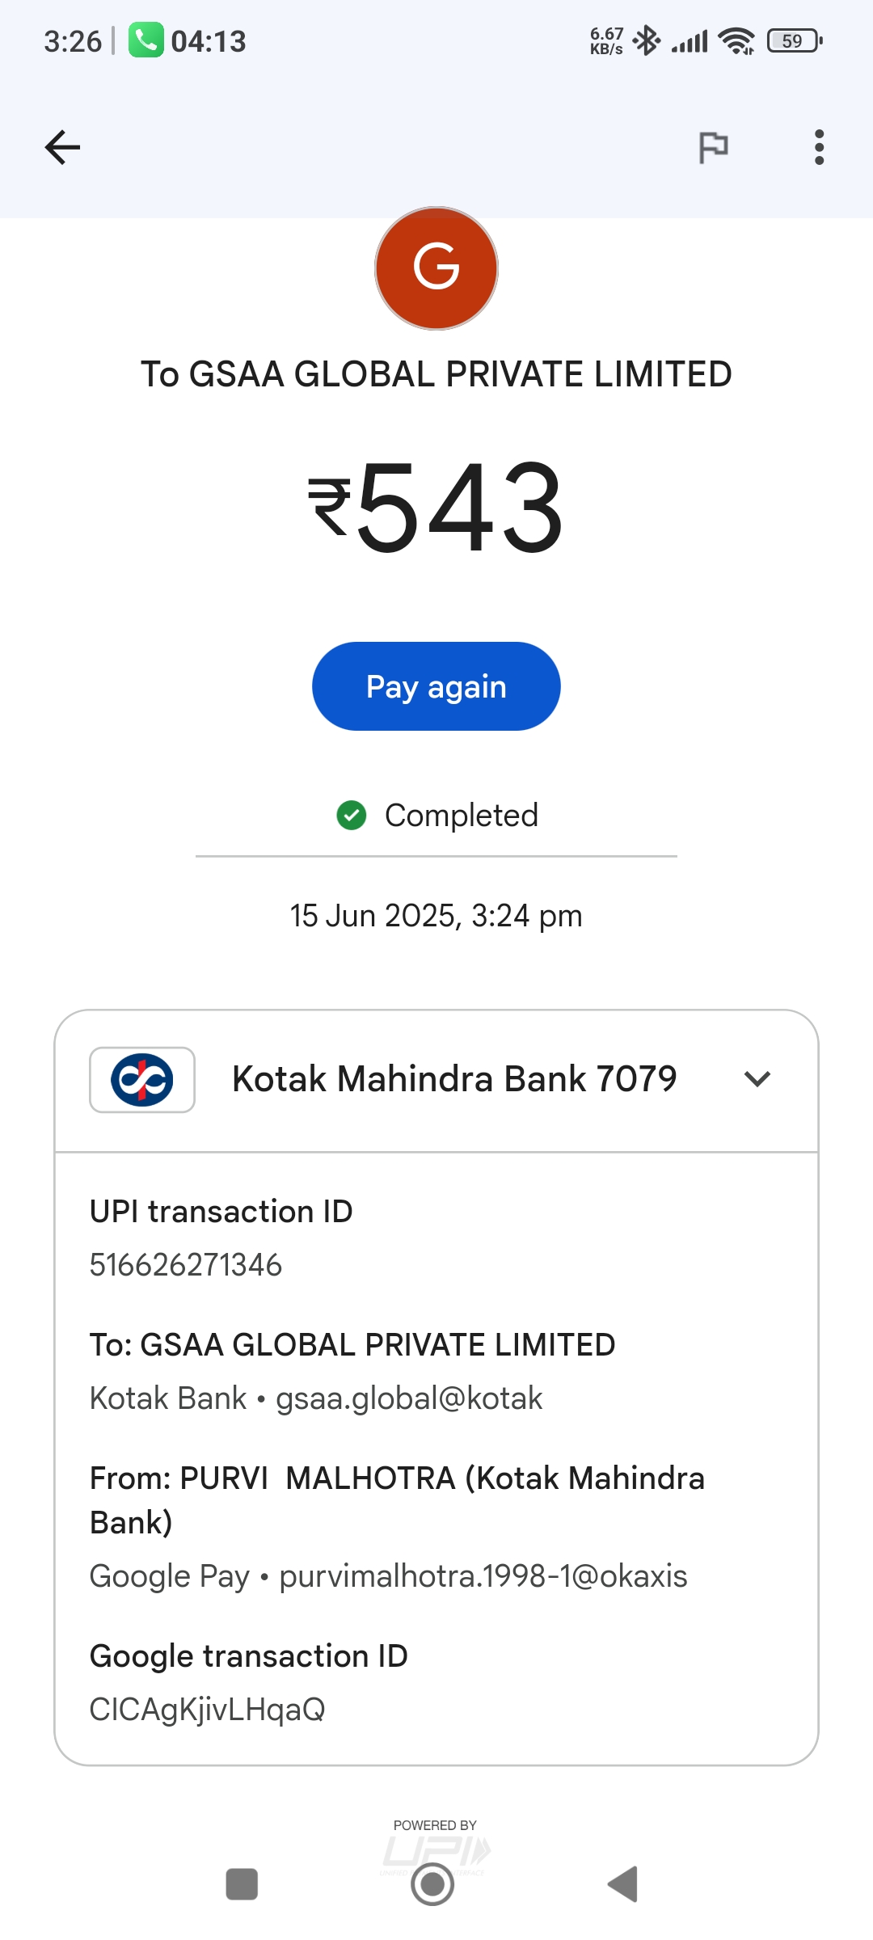Tap the ongoing call indicator in status bar
The width and height of the screenshot is (873, 1940).
coord(188,40)
